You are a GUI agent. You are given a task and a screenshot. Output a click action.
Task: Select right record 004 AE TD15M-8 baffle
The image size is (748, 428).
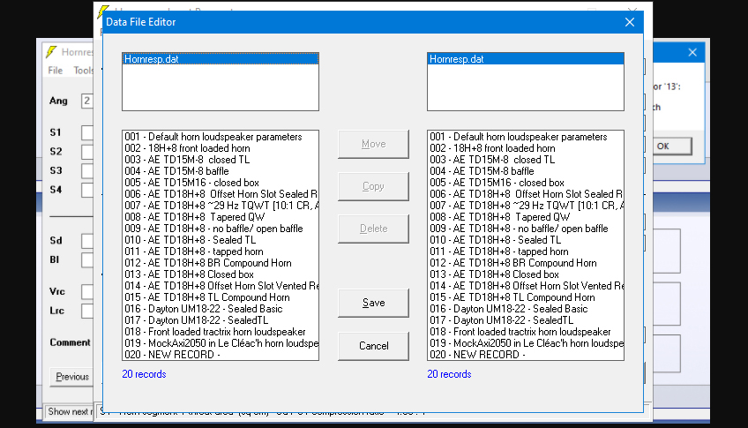(525, 171)
